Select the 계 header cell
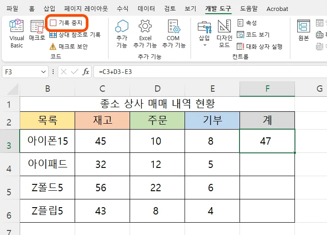327x235 pixels. pyautogui.click(x=267, y=120)
